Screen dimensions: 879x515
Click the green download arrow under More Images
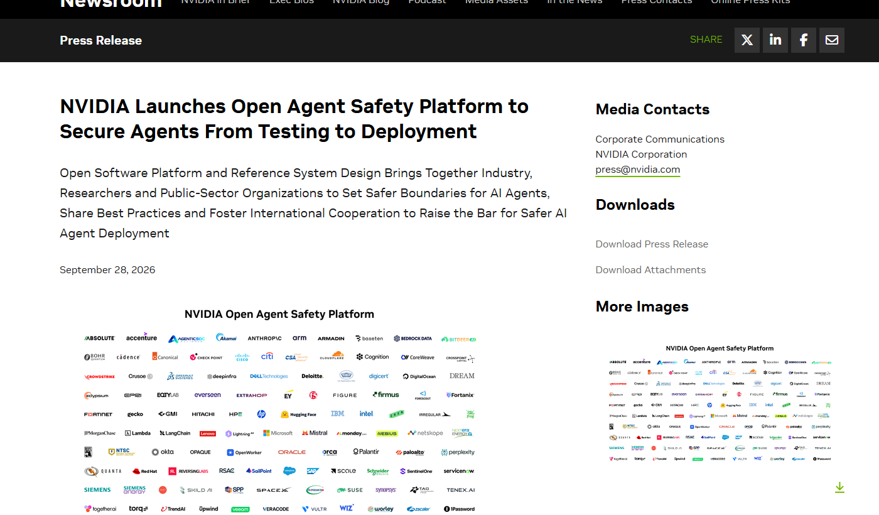839,487
